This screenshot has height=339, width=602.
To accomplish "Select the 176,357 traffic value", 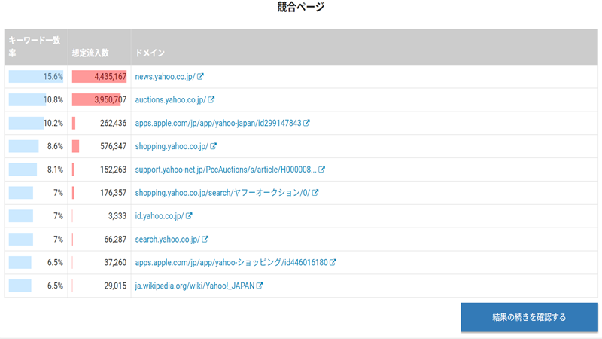I will click(x=114, y=193).
